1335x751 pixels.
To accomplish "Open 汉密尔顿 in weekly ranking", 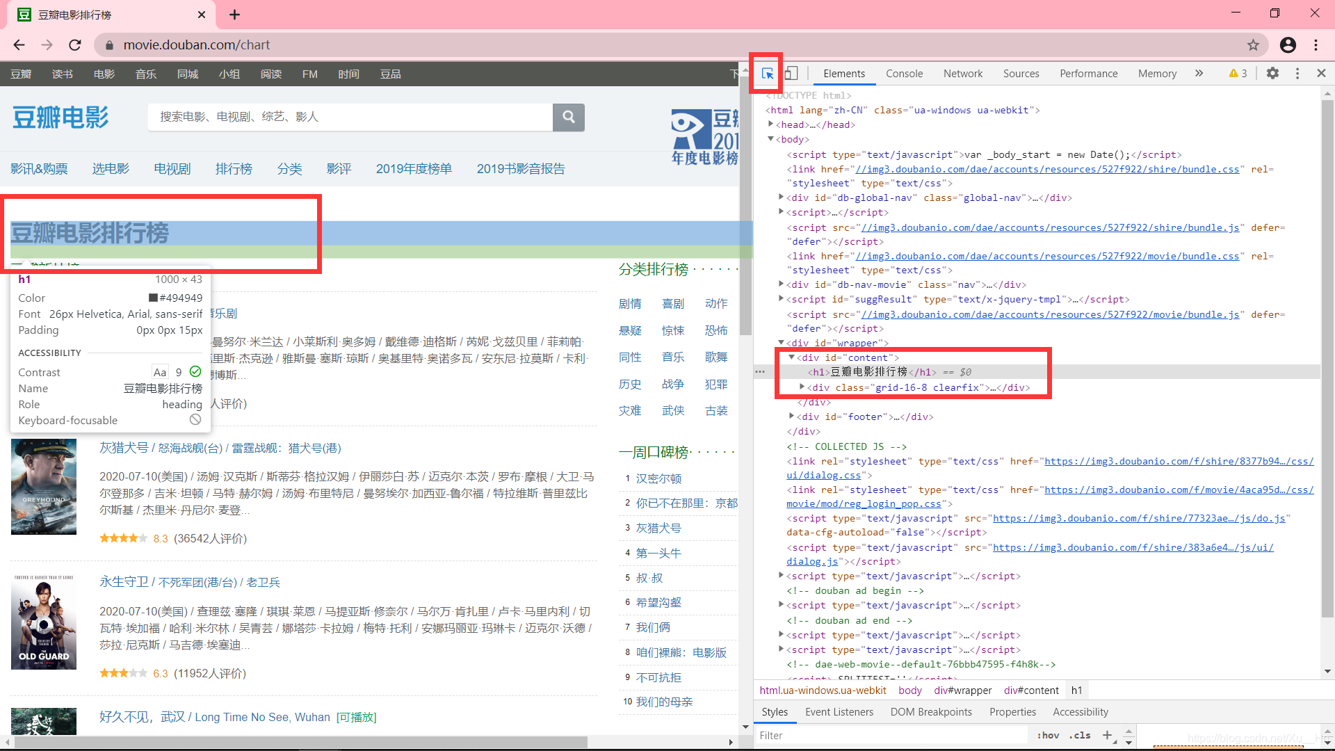I will click(658, 478).
